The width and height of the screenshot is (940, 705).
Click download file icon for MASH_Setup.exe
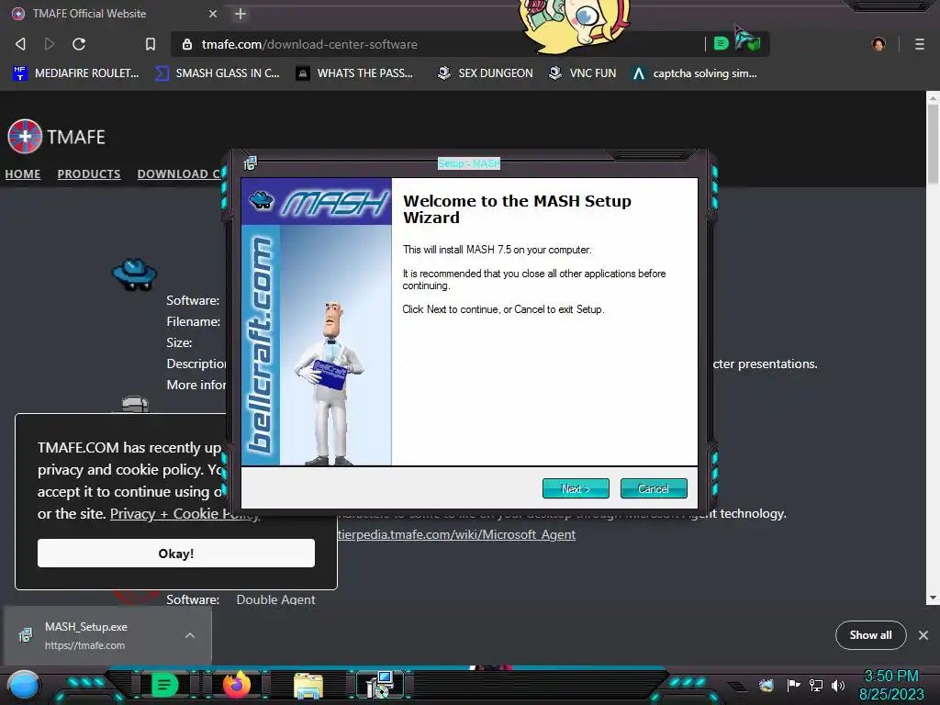(x=25, y=635)
